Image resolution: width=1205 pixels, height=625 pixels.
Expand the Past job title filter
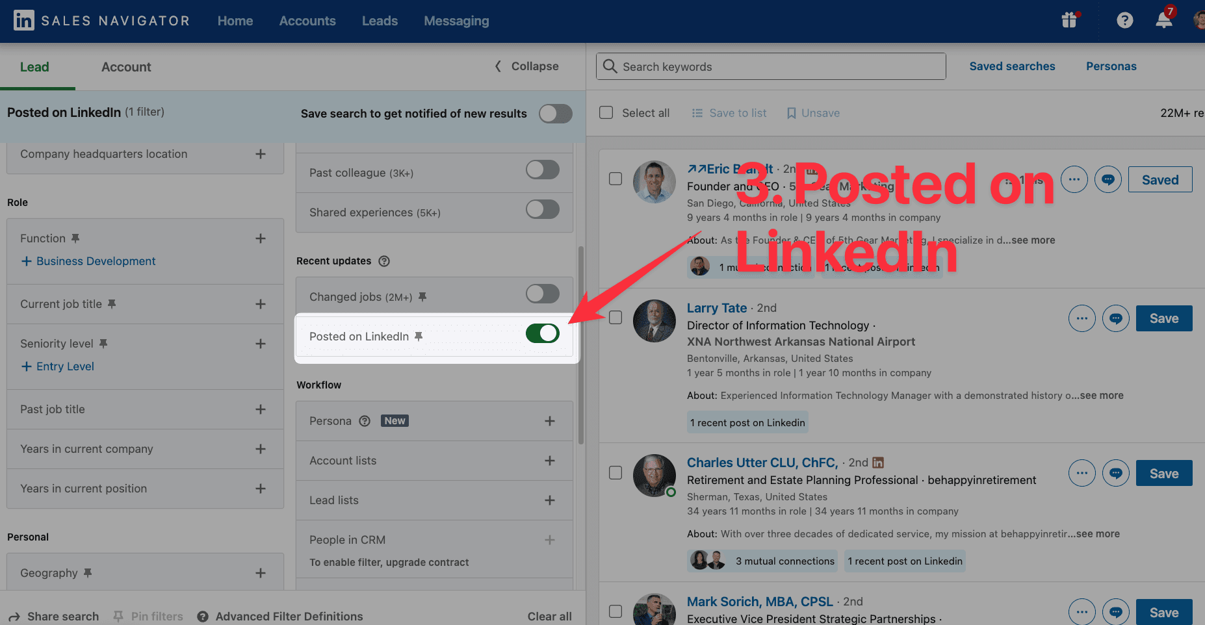[x=261, y=409]
